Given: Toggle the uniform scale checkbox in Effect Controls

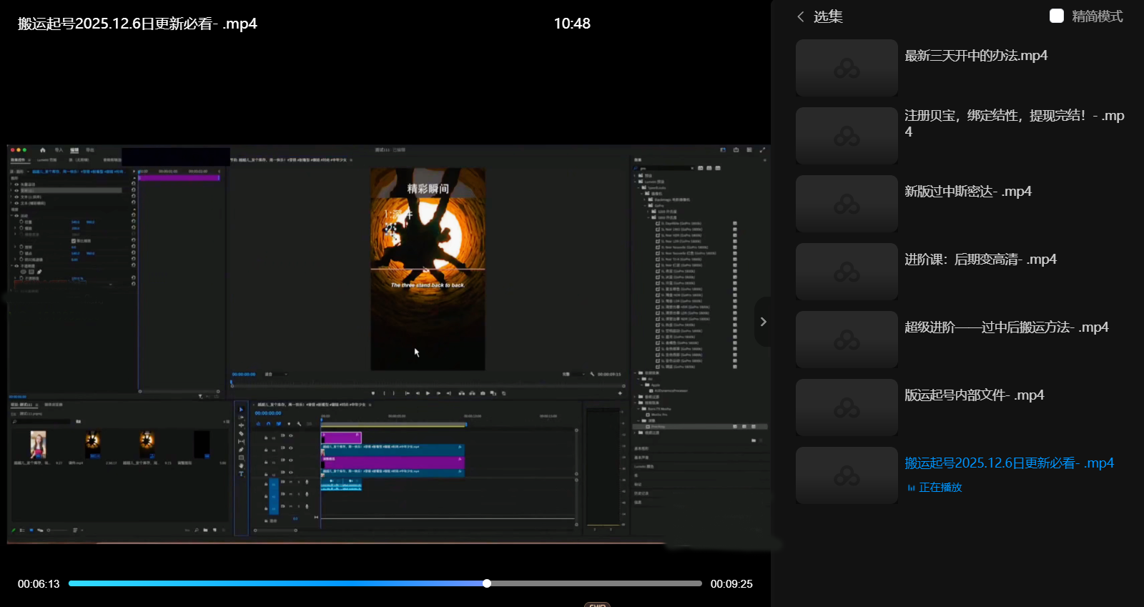Looking at the screenshot, I should [x=74, y=241].
